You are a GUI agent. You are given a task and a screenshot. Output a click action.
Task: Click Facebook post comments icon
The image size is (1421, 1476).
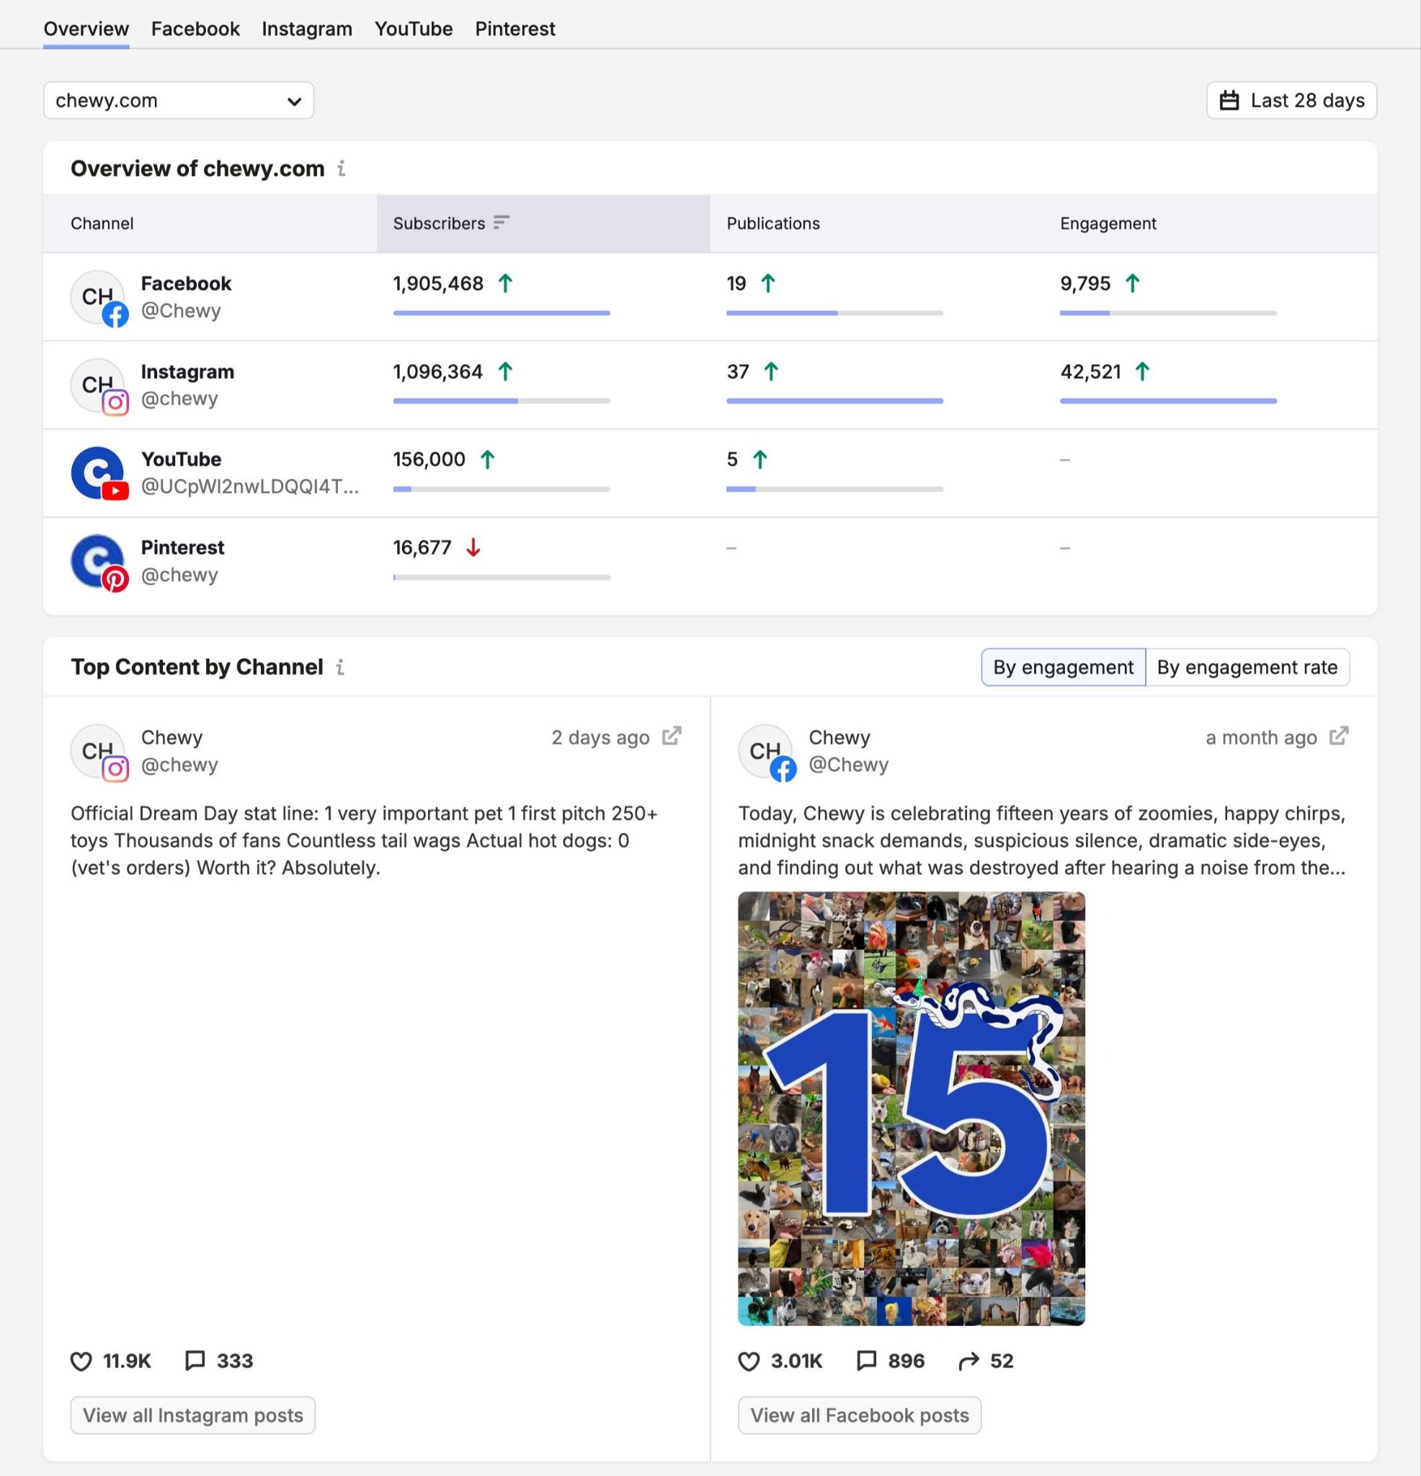pos(867,1360)
